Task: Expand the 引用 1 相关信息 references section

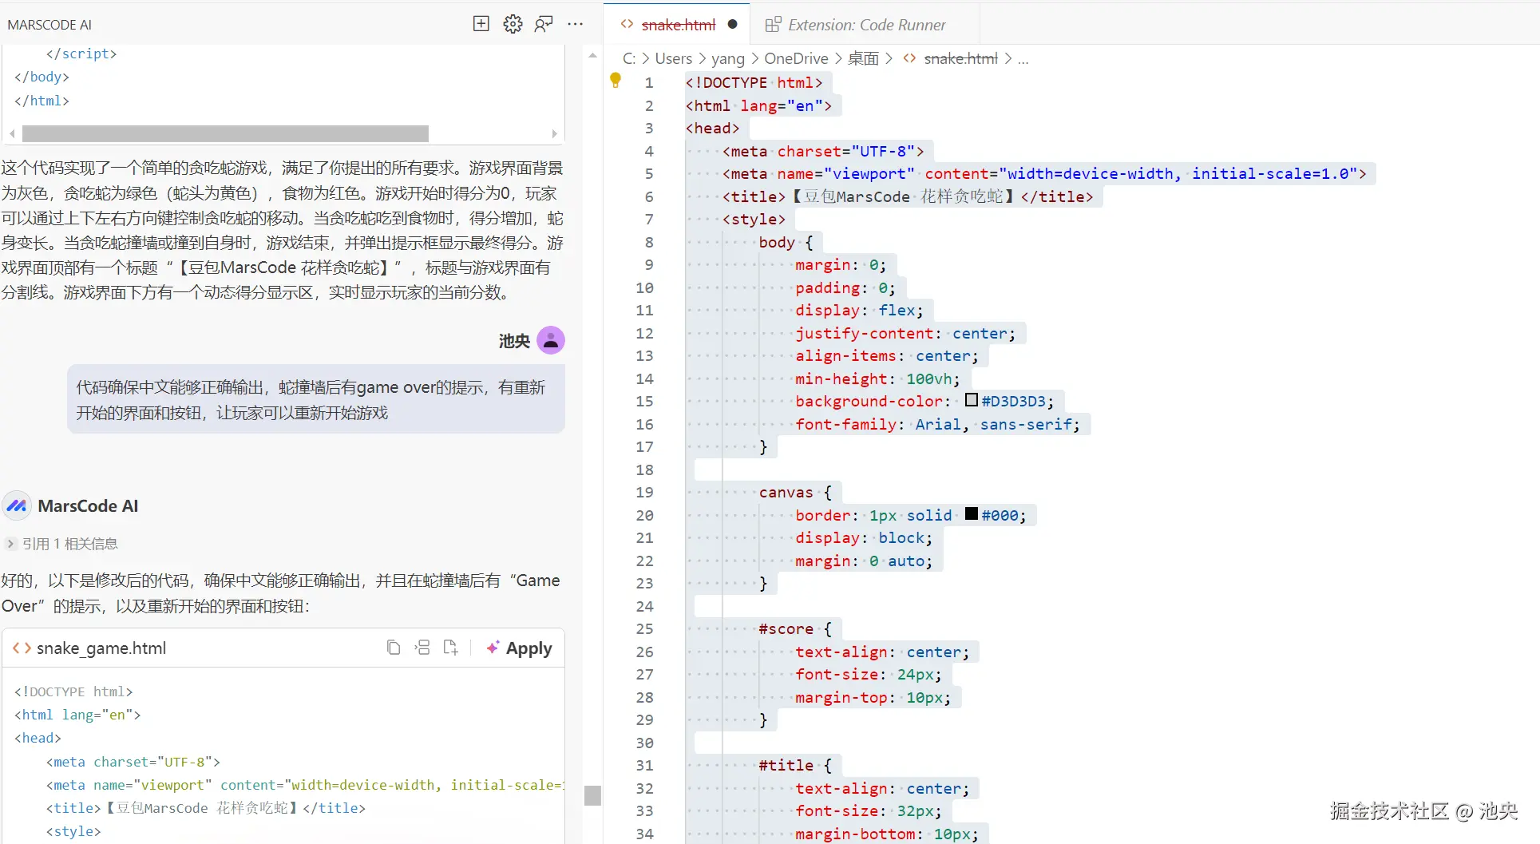Action: pos(62,544)
